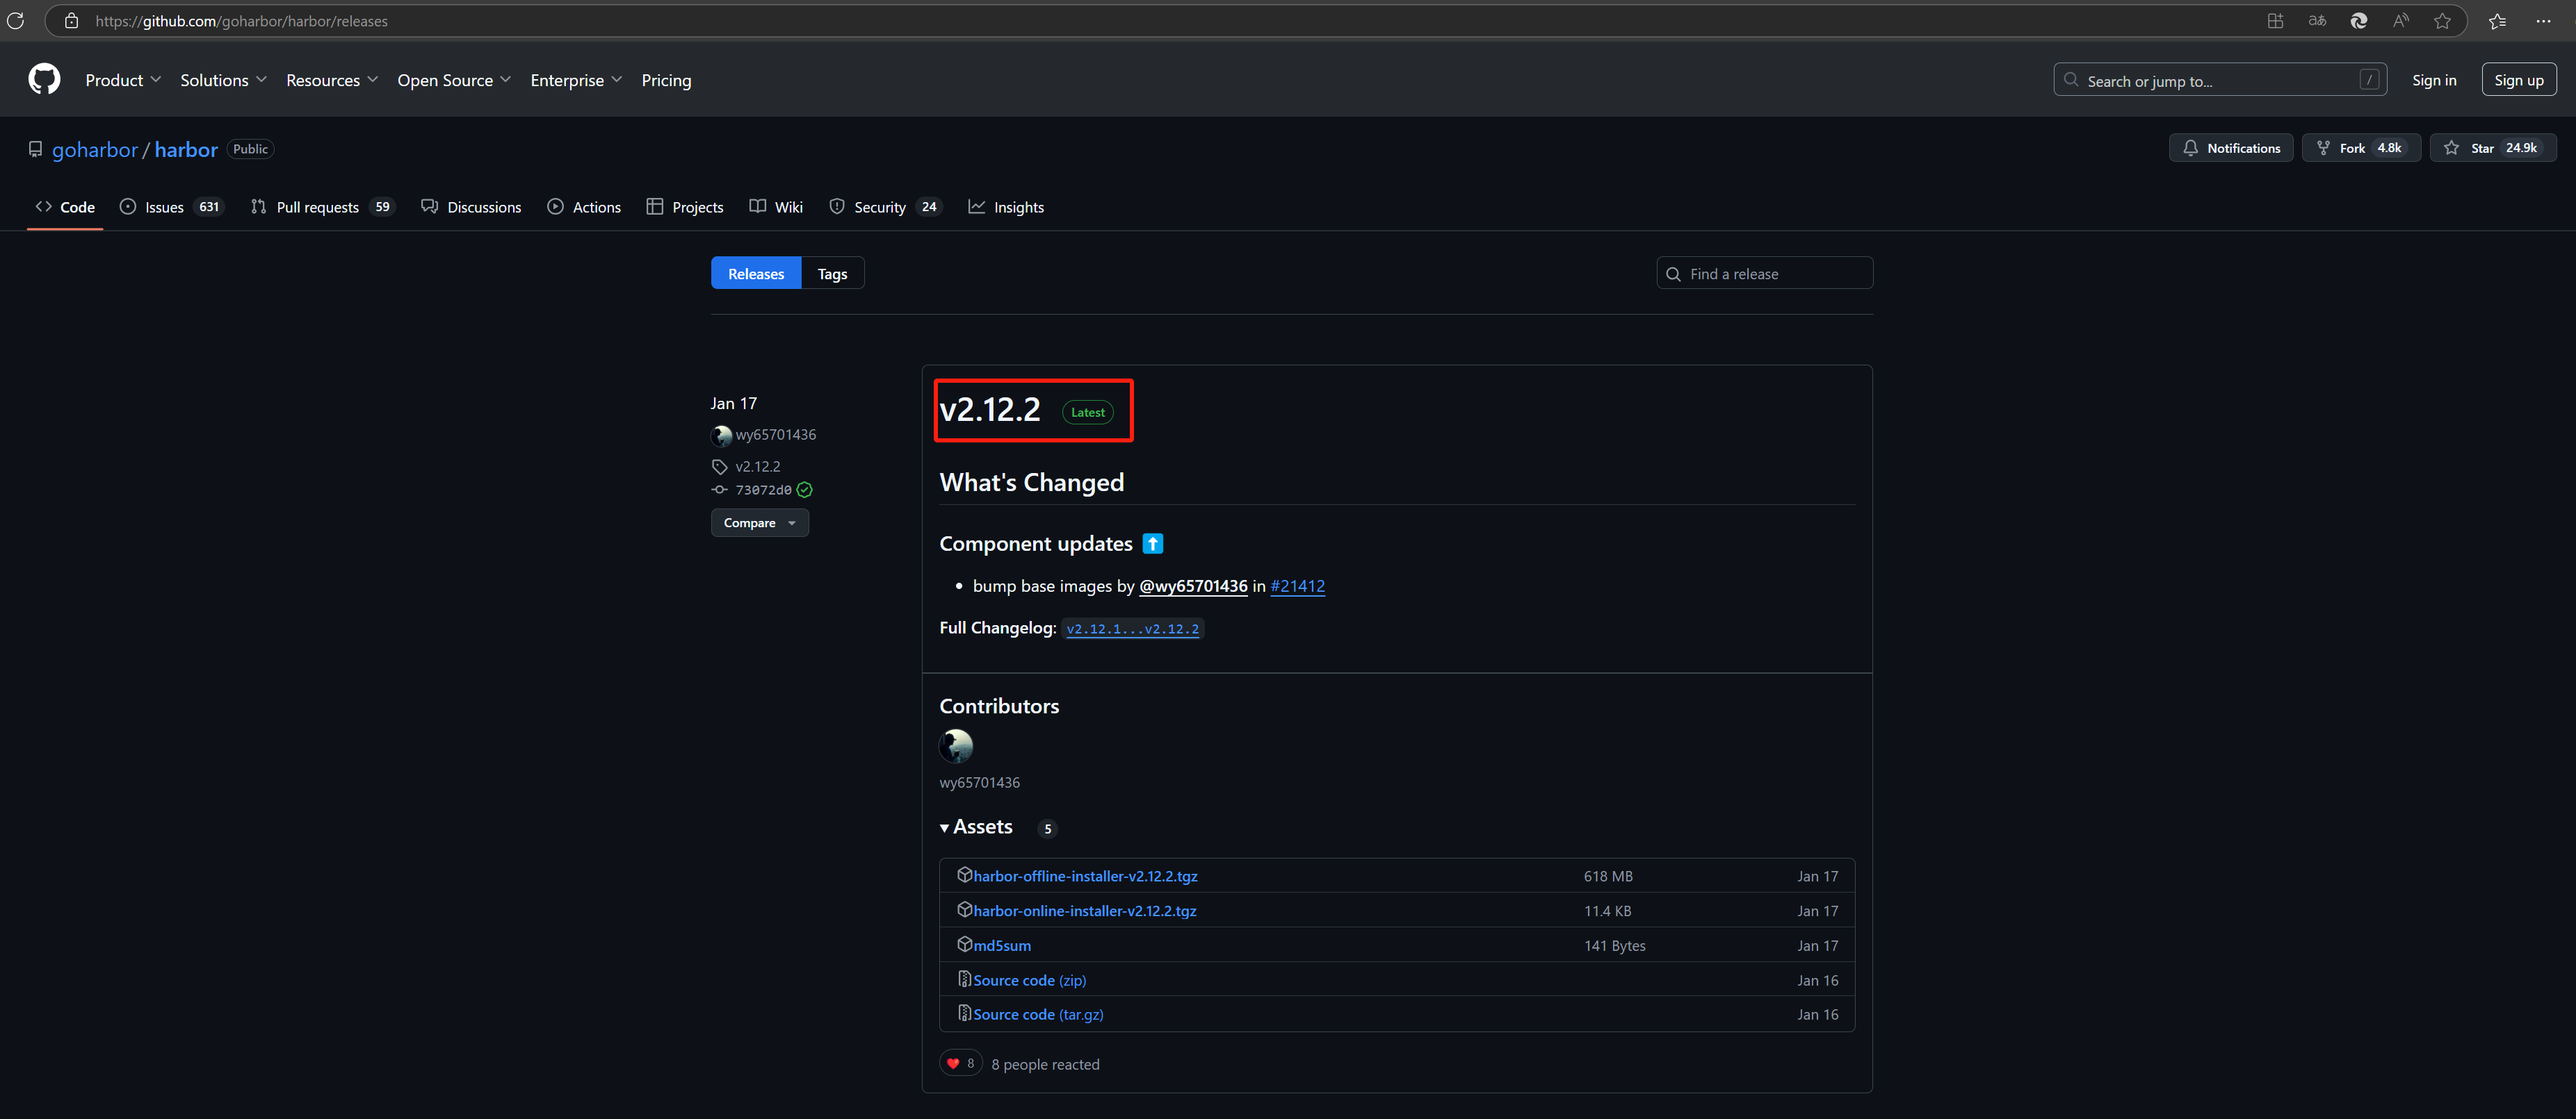
Task: Open browser settings ellipsis menu
Action: point(2543,21)
